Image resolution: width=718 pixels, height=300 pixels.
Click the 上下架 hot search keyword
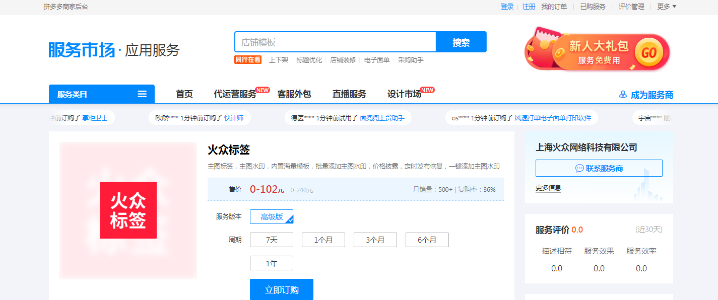coord(279,60)
